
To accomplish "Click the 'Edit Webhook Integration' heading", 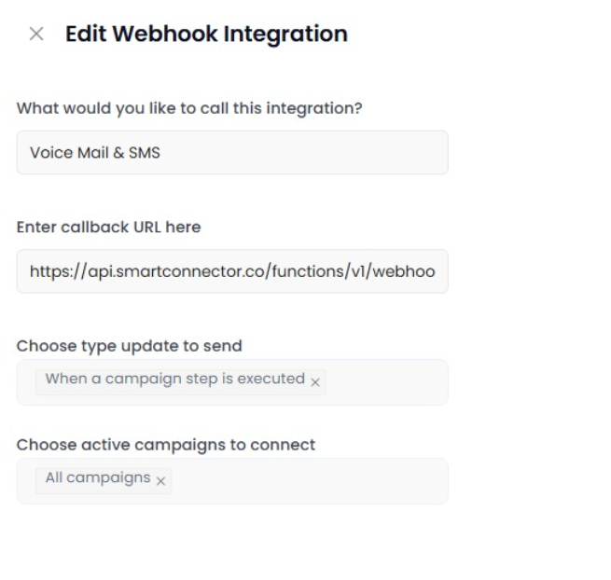I will (x=206, y=34).
